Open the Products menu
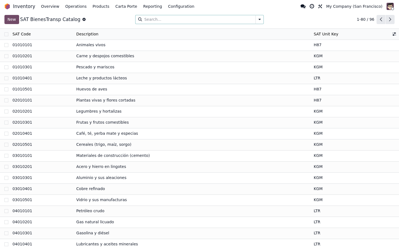The height and width of the screenshot is (249, 399). [101, 6]
